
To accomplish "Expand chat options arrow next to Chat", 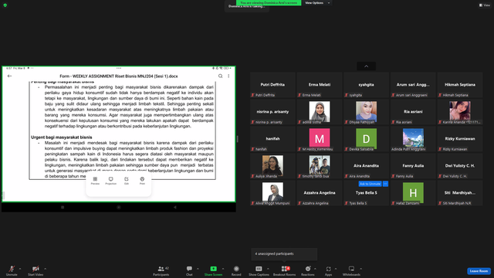I will click(198, 269).
